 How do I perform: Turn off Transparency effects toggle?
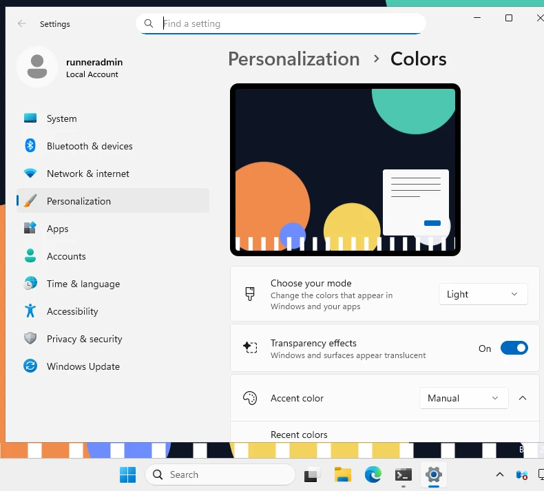[x=514, y=348]
